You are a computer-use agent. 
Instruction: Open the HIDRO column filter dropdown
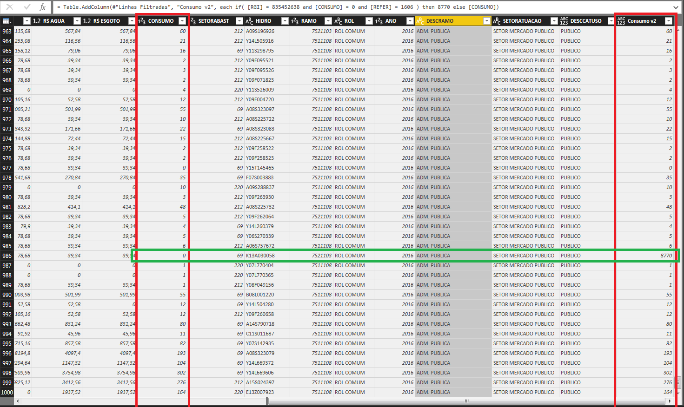[x=285, y=21]
